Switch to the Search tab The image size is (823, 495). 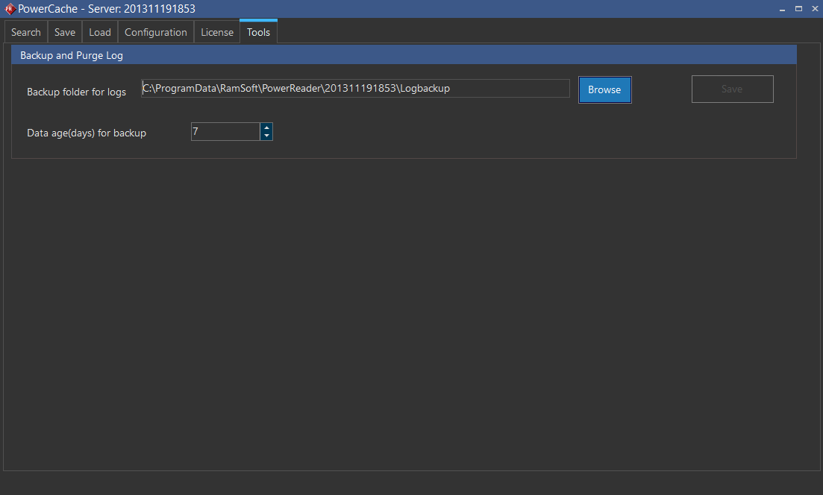26,32
